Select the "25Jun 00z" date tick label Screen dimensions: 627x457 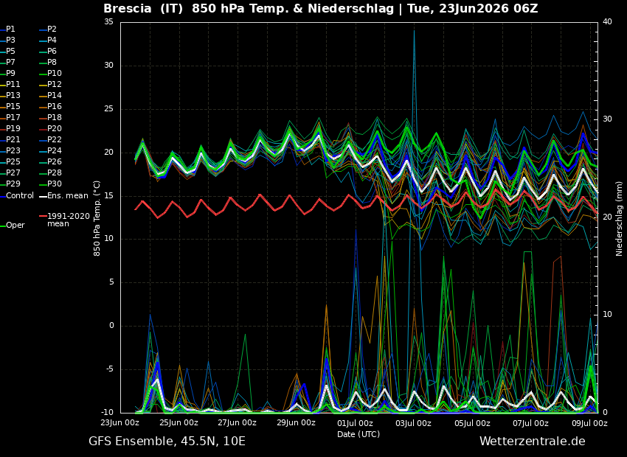179,423
